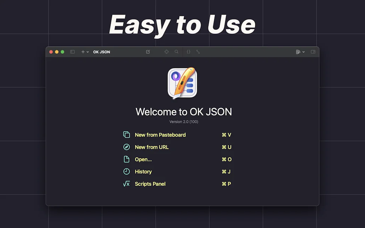This screenshot has height=228, width=365.
Task: Click the compass icon beside New from URL
Action: tap(127, 147)
